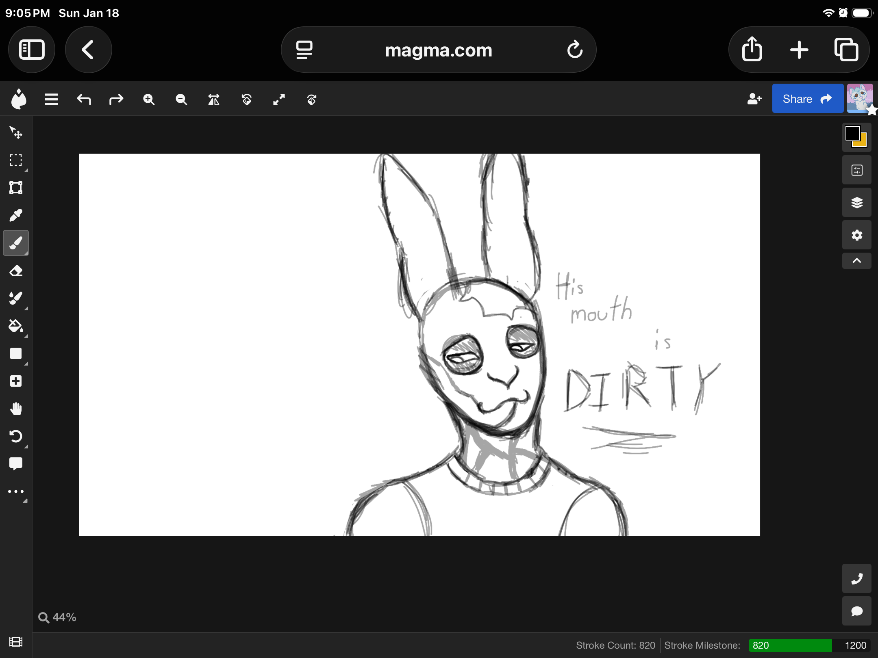878x658 pixels.
Task: Open the comment tool in left toolbar
Action: pos(16,463)
